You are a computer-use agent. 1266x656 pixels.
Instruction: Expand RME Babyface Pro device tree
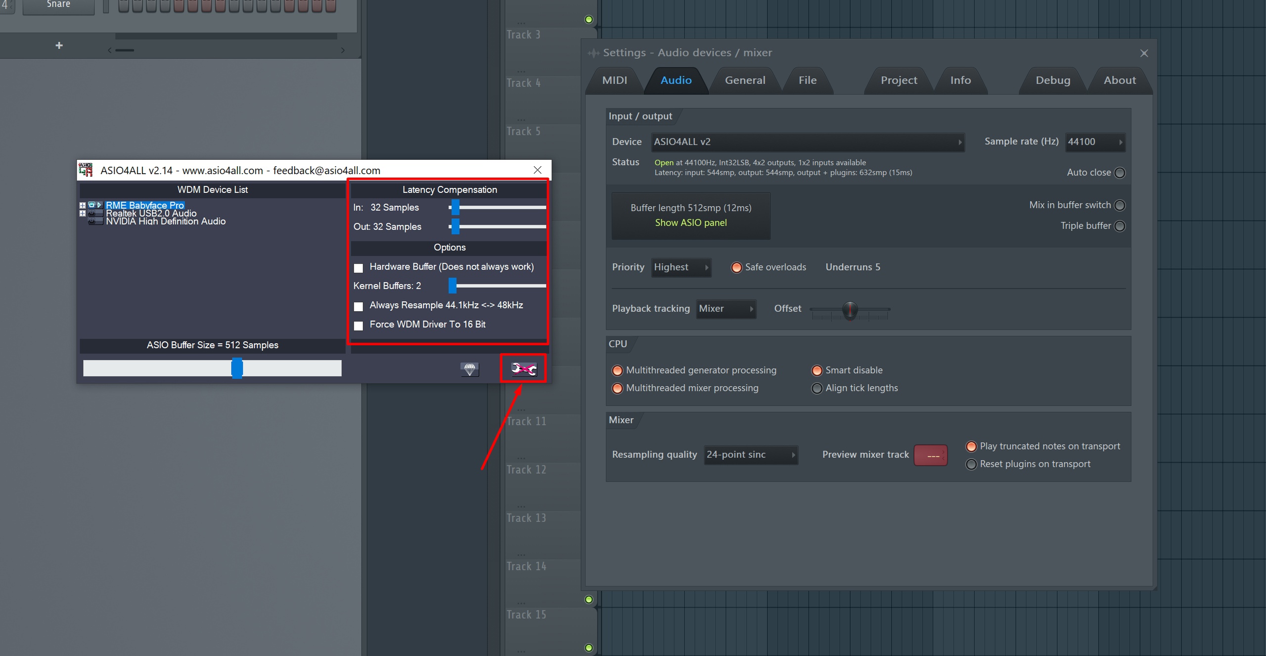(83, 205)
